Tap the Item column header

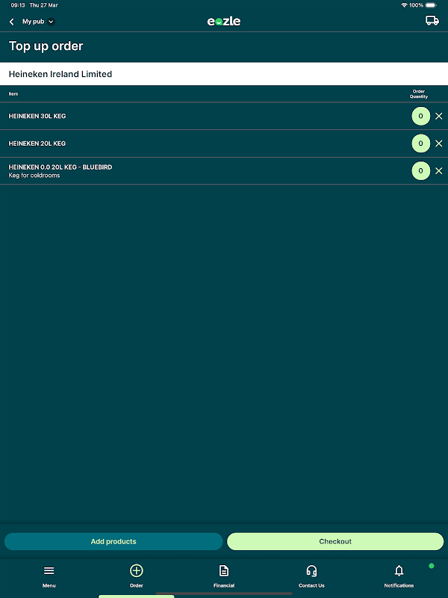(x=13, y=94)
